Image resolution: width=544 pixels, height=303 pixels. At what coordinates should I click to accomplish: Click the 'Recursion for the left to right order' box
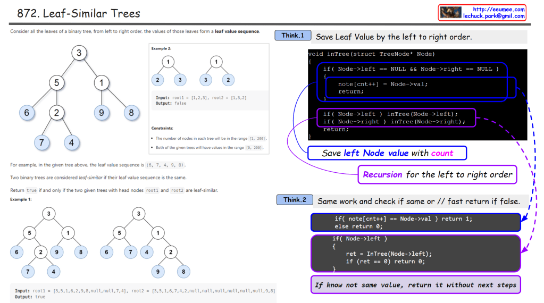tap(437, 174)
